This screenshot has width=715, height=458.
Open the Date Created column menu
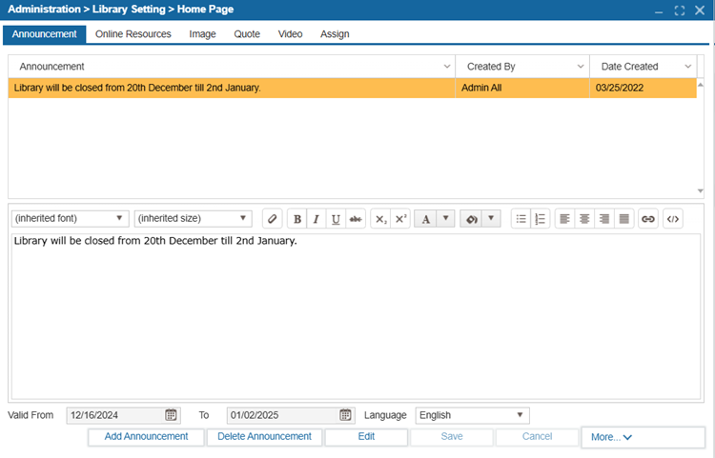point(688,67)
